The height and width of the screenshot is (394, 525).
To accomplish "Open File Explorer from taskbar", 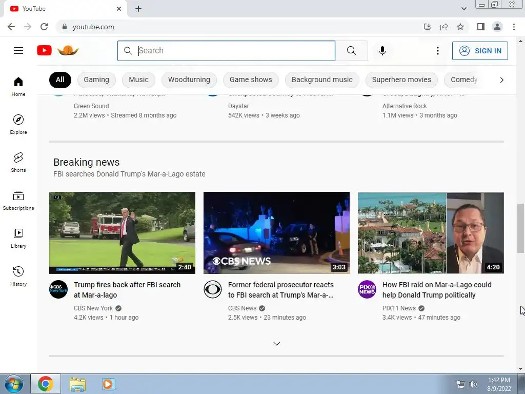I will coord(77,384).
